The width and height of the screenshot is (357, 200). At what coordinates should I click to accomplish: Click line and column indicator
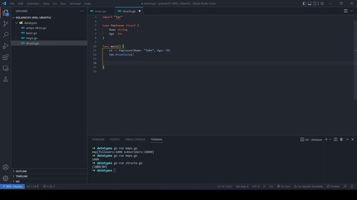coord(224,187)
